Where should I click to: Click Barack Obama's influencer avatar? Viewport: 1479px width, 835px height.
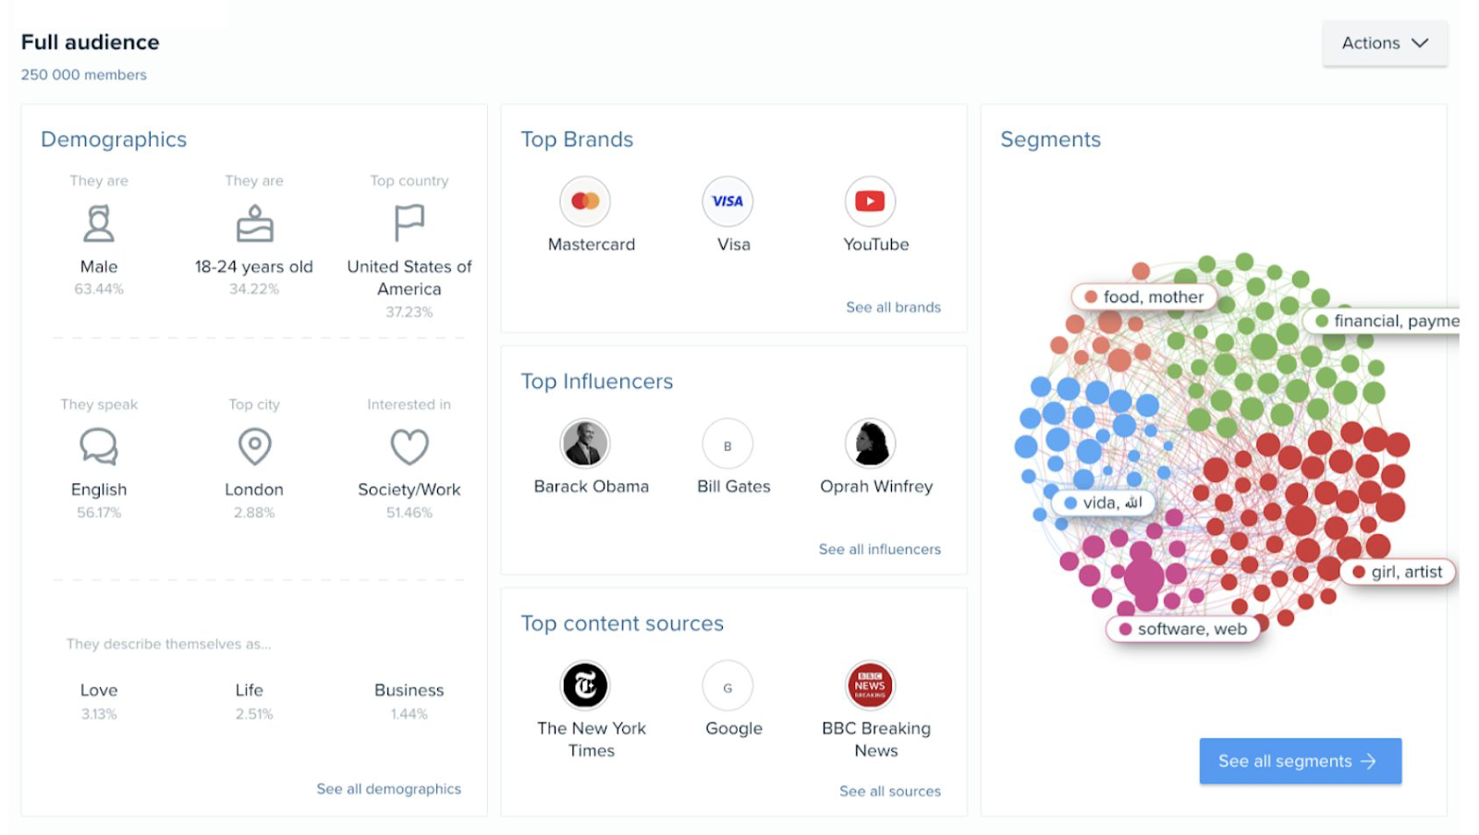tap(586, 443)
